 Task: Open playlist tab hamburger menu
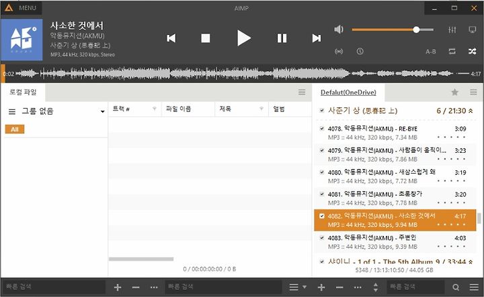coord(473,92)
